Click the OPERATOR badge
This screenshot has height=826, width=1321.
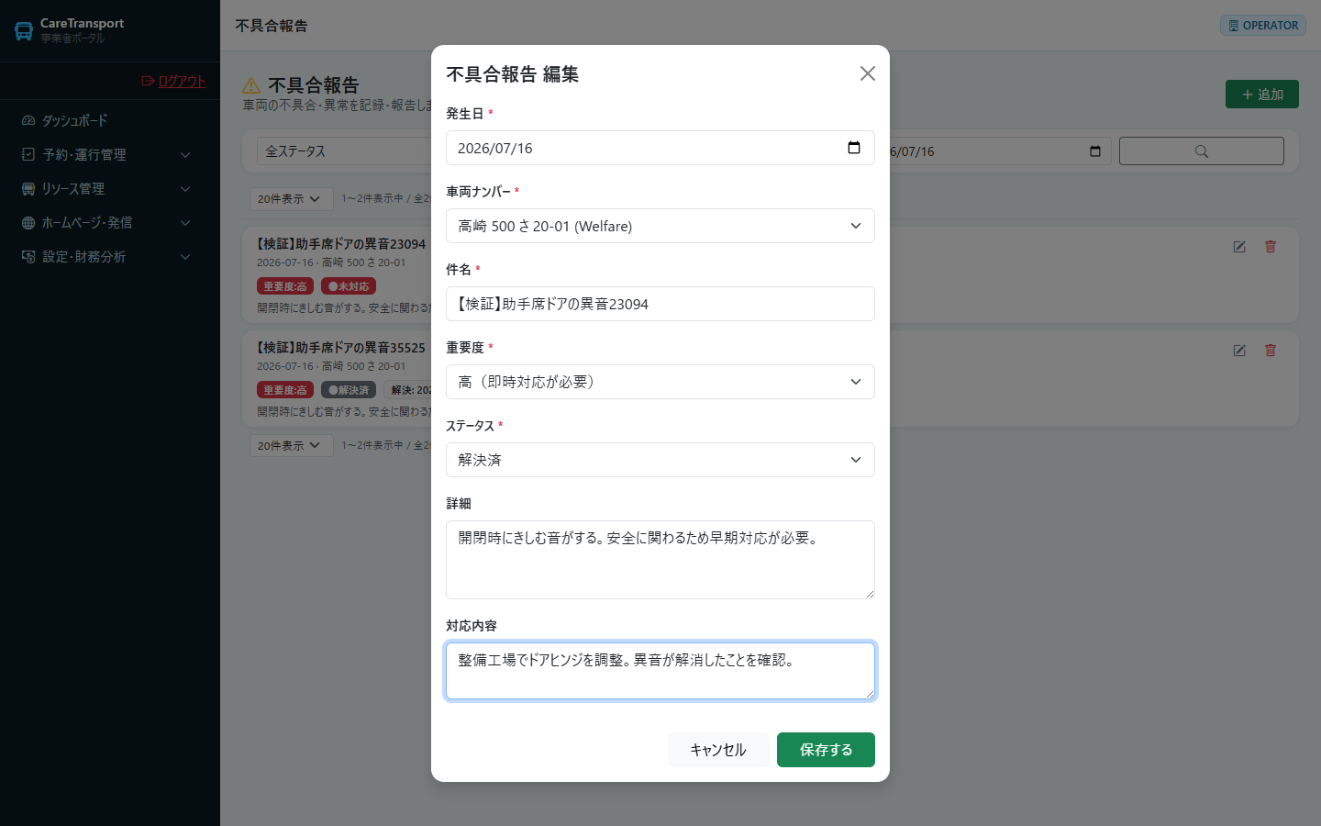[x=1263, y=26]
